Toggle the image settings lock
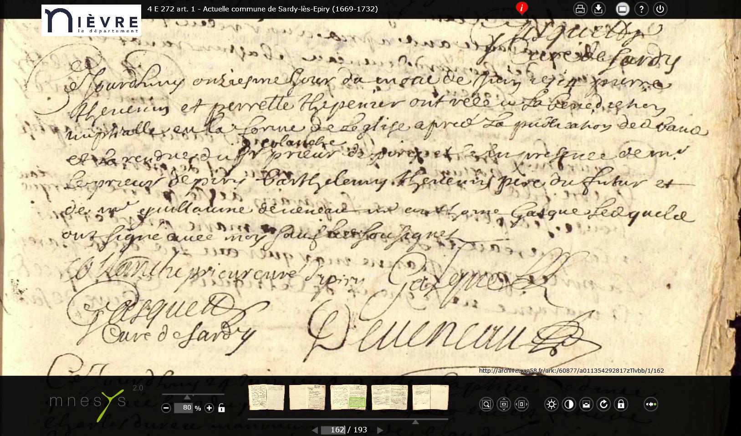The image size is (741, 436). 621,404
